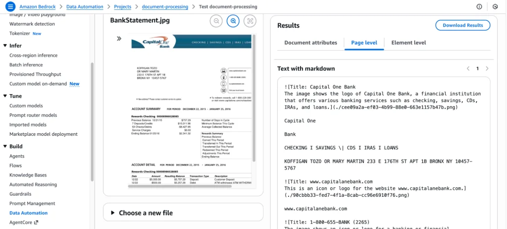The height and width of the screenshot is (229, 507).
Task: Click the BankStatement.jpg file title
Action: [x=140, y=20]
